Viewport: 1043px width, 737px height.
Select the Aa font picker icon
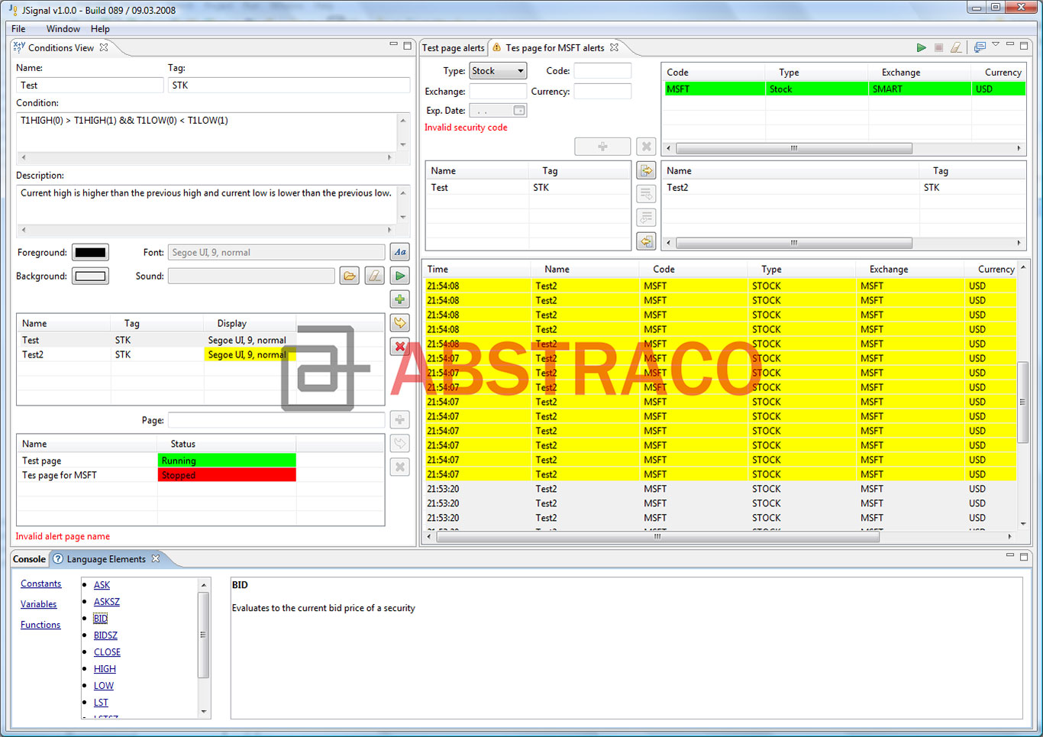(x=399, y=251)
